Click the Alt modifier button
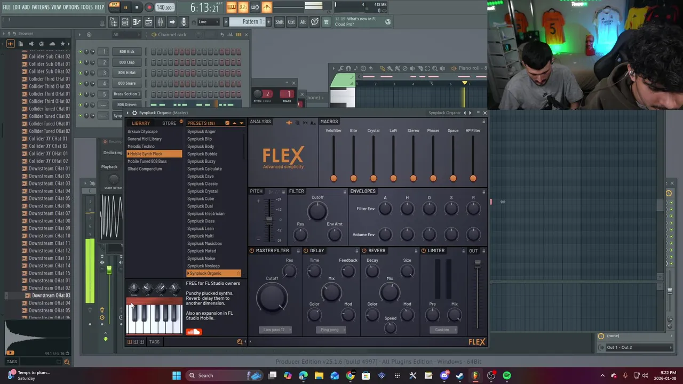Viewport: 683px width, 384px height. pos(303,22)
